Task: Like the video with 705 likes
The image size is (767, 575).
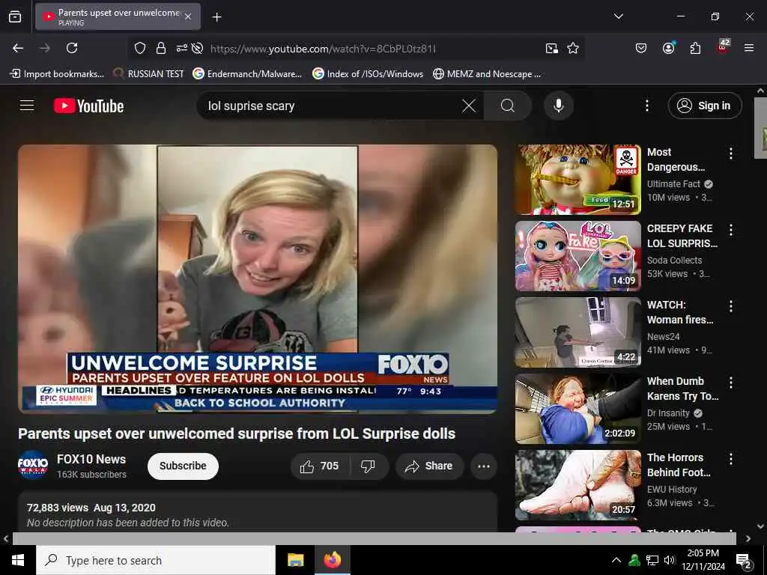Action: (x=320, y=466)
